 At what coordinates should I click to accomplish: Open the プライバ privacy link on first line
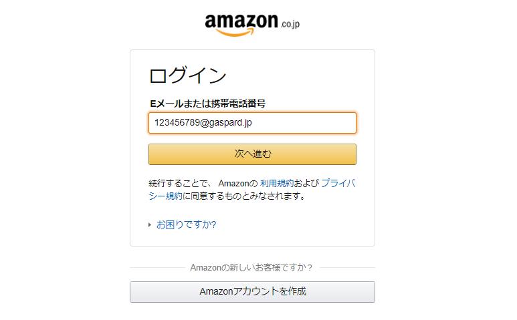pyautogui.click(x=338, y=183)
